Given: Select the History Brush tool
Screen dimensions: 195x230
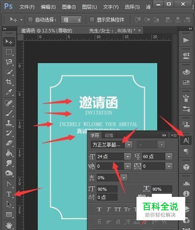Looking at the screenshot, I should click(x=9, y=133).
